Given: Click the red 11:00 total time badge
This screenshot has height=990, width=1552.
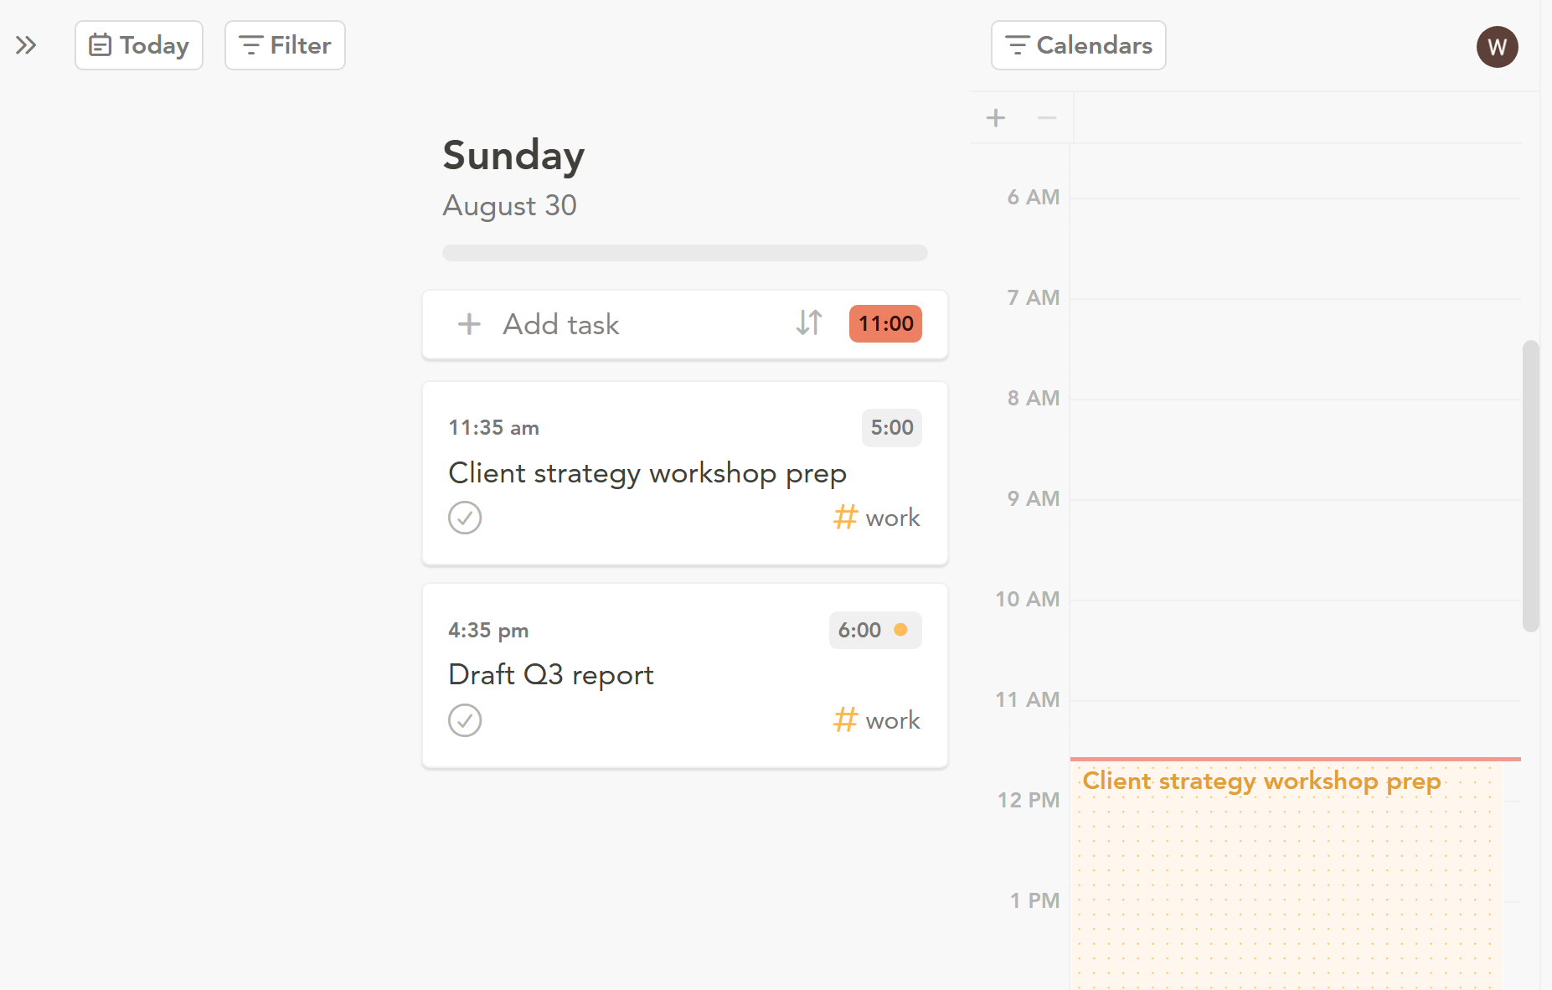Looking at the screenshot, I should pyautogui.click(x=885, y=323).
